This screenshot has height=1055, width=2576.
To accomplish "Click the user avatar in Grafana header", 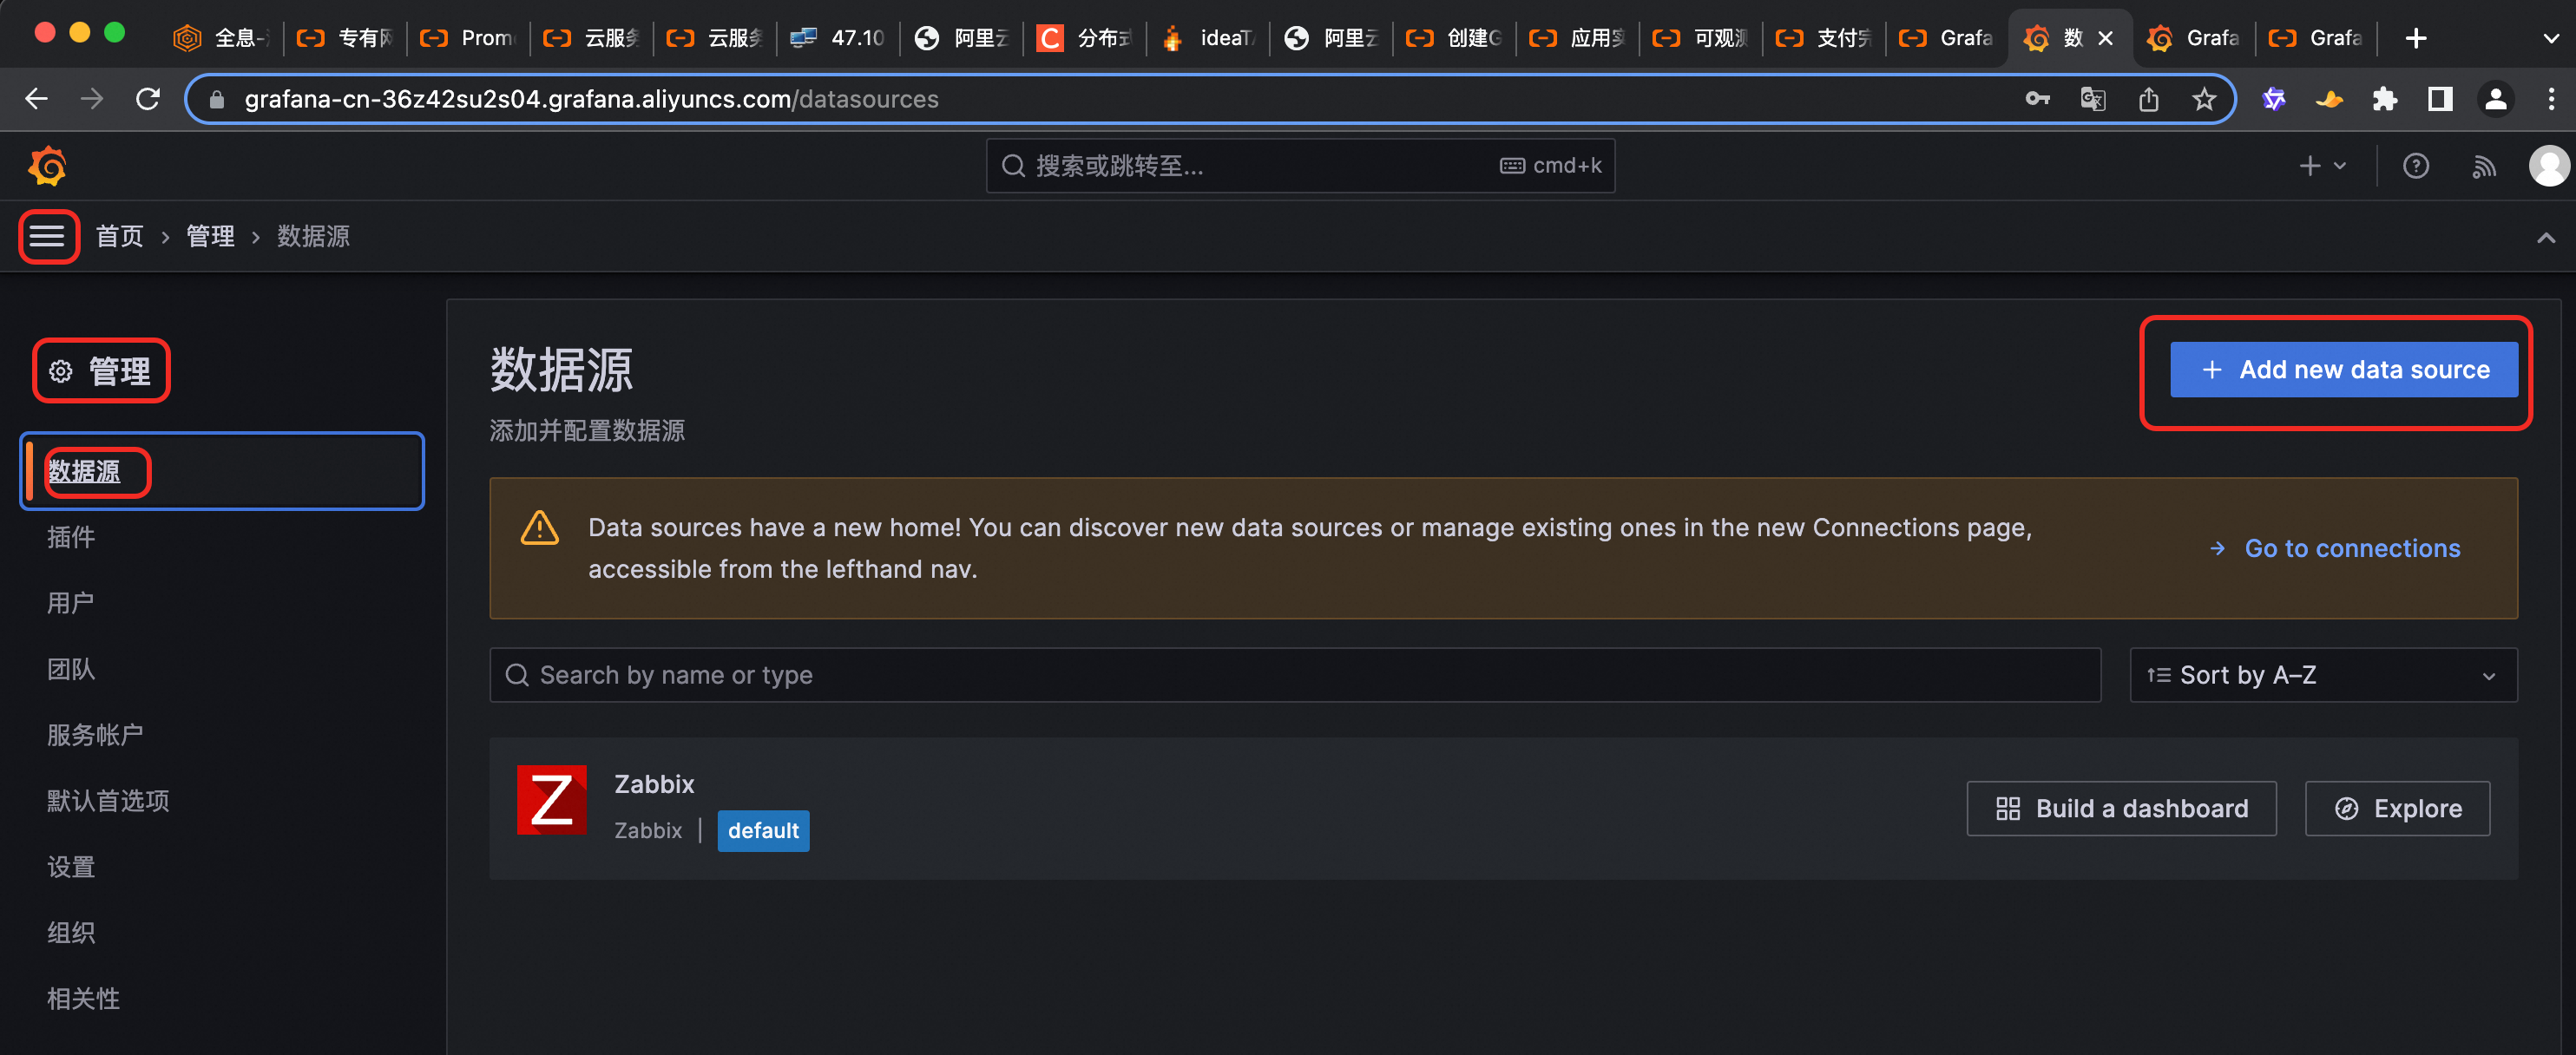I will click(x=2547, y=166).
